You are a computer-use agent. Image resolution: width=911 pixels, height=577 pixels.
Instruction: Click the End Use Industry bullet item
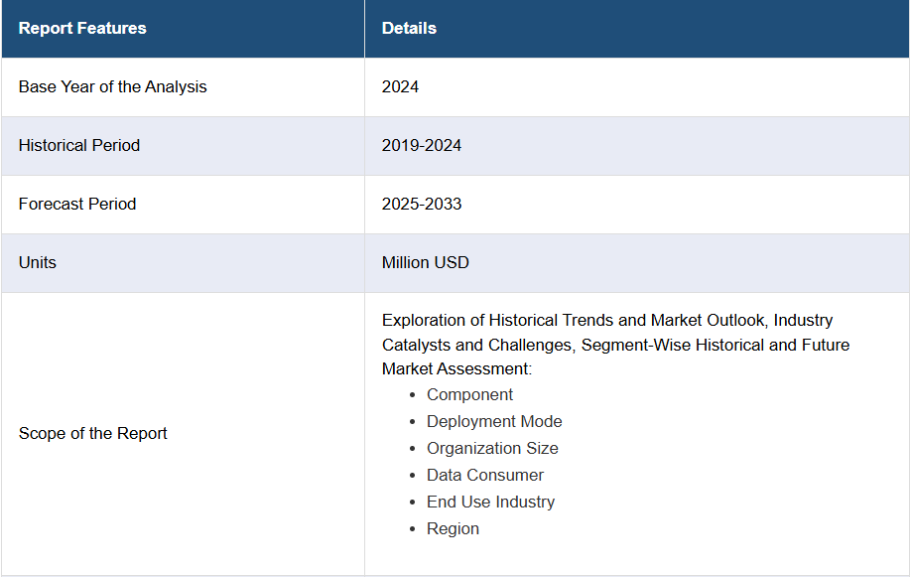pos(491,502)
